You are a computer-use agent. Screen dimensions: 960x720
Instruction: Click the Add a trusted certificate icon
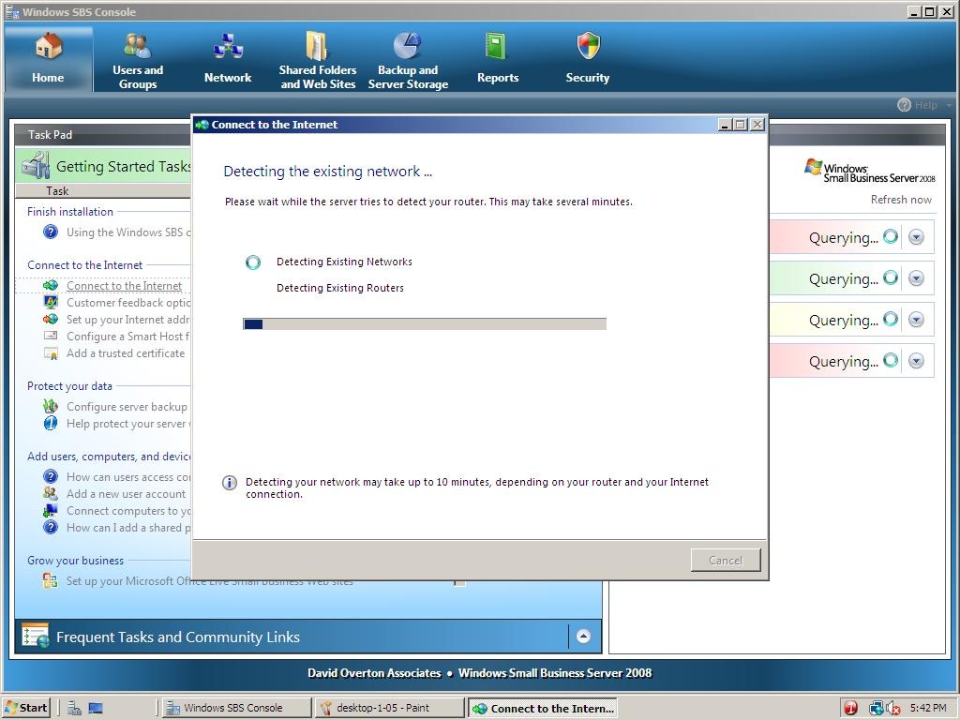click(51, 353)
